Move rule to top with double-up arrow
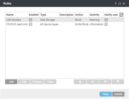 coord(80,82)
